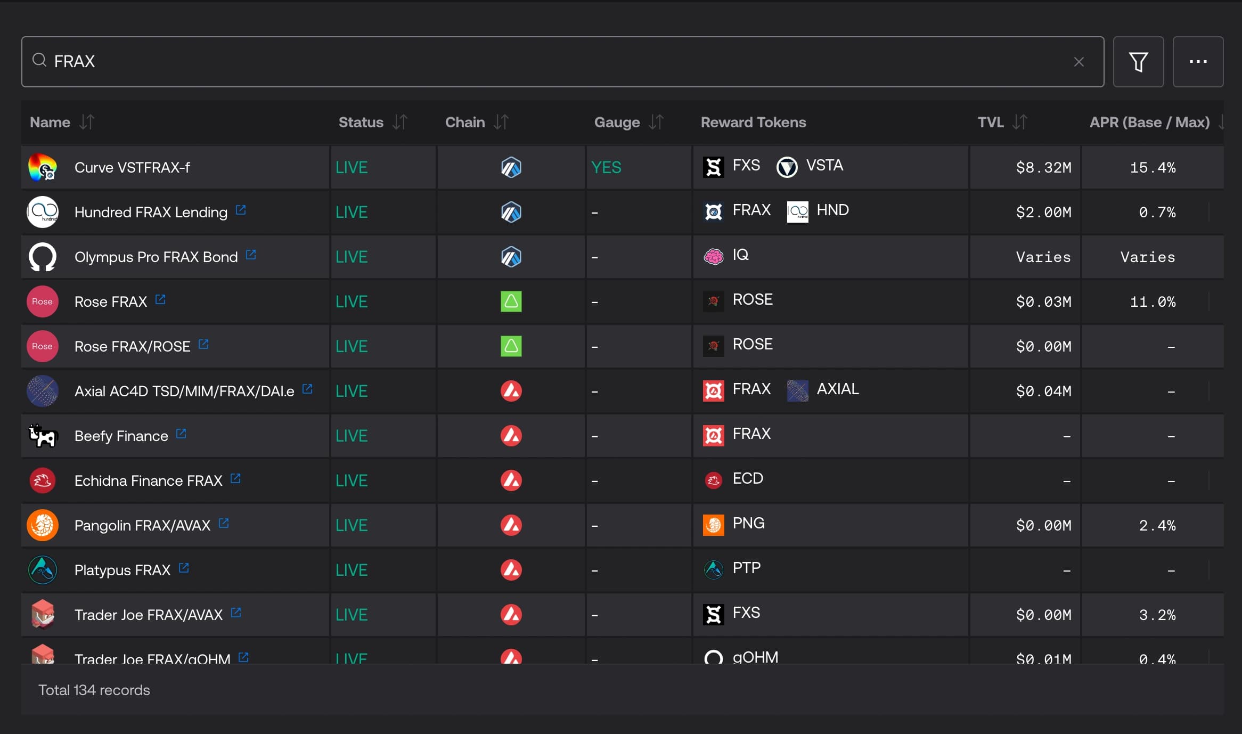
Task: Click FRAX token icon in Beefy Finance row
Action: (714, 436)
